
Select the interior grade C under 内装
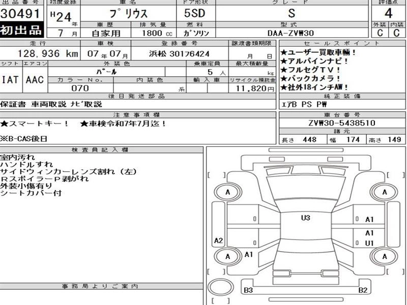click(x=396, y=33)
